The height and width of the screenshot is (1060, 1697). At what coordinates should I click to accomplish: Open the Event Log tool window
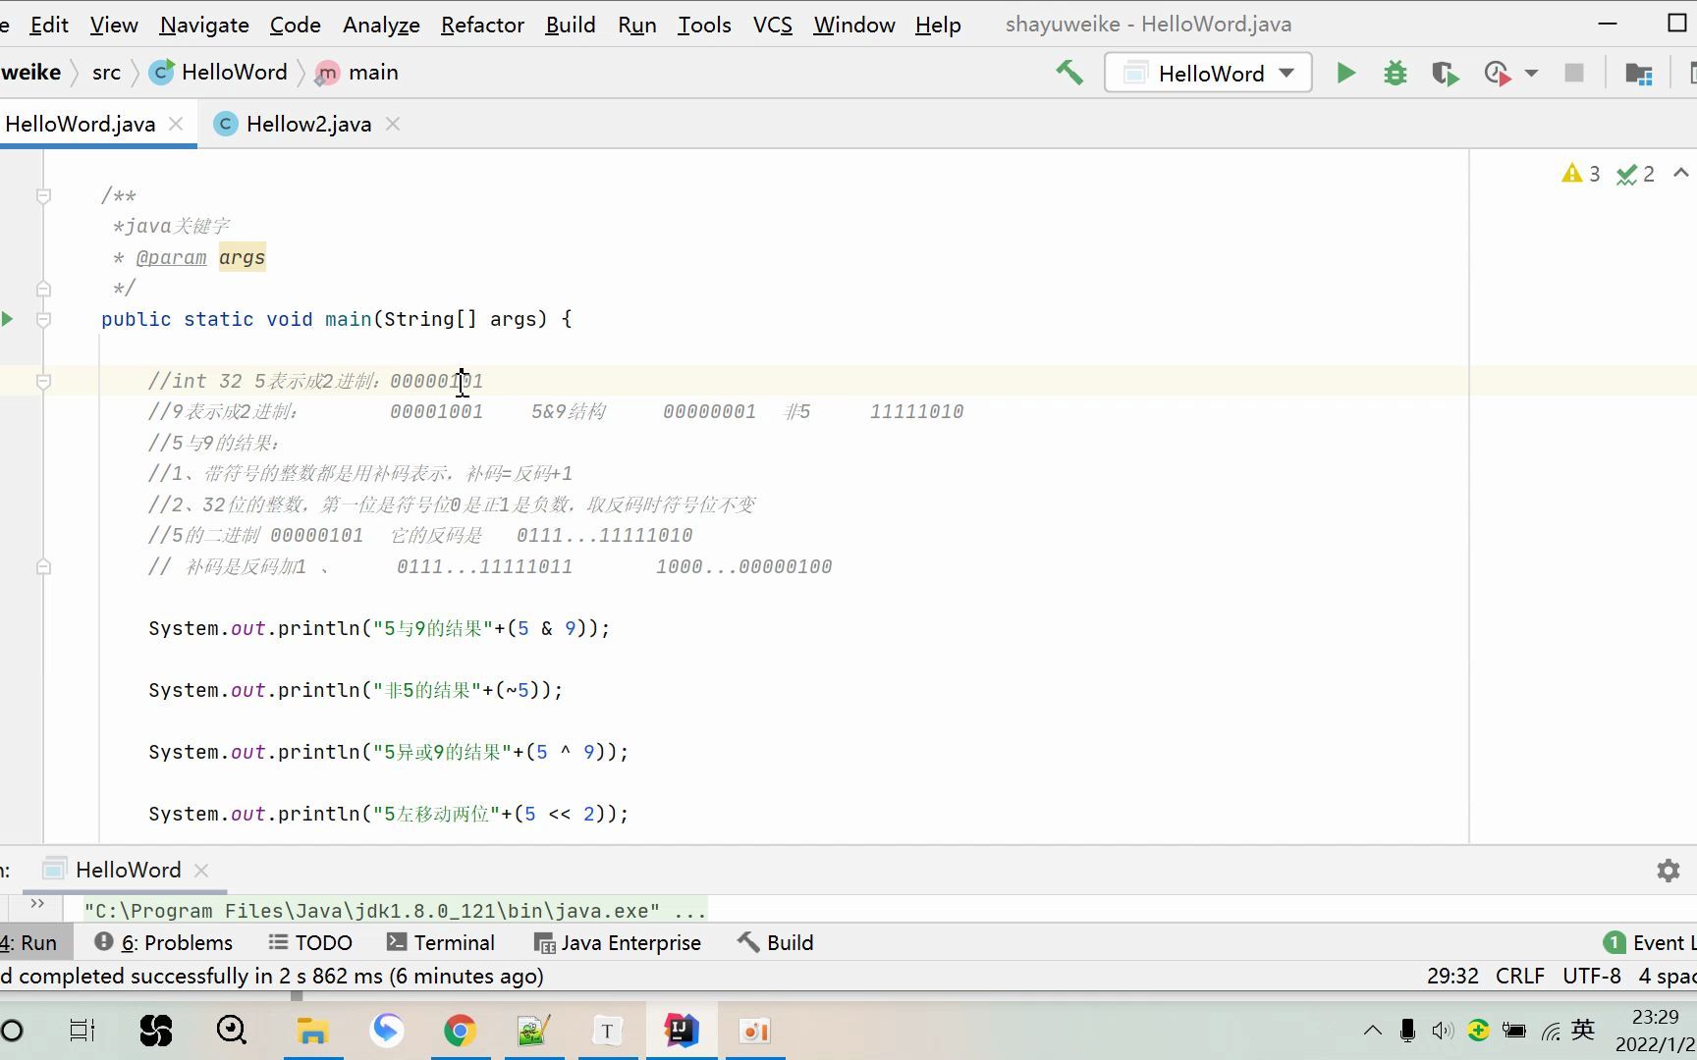click(x=1650, y=943)
